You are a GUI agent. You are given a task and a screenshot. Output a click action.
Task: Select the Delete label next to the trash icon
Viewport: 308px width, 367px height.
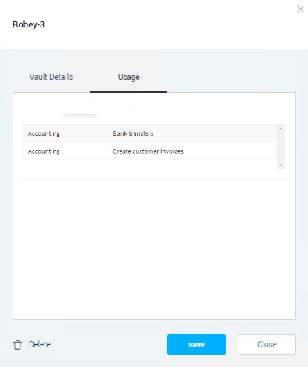40,344
